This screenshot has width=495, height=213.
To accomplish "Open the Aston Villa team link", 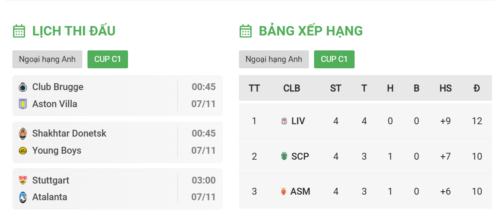I will point(55,104).
